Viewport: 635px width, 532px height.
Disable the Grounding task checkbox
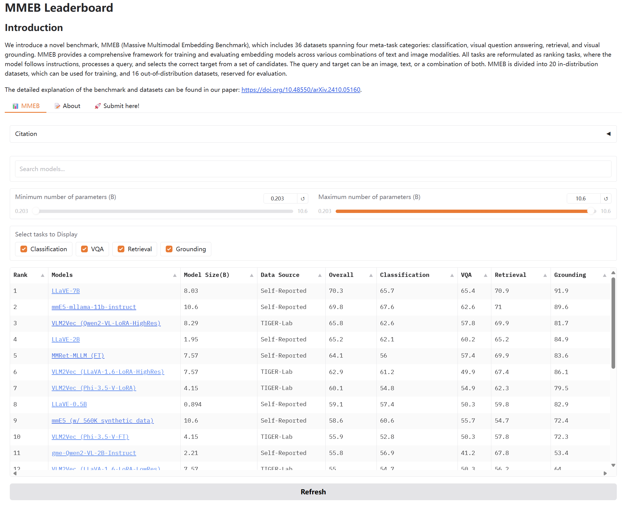[x=169, y=249]
